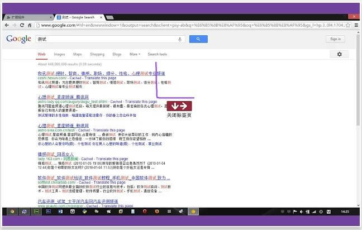Open Word from the taskbar

click(x=60, y=212)
